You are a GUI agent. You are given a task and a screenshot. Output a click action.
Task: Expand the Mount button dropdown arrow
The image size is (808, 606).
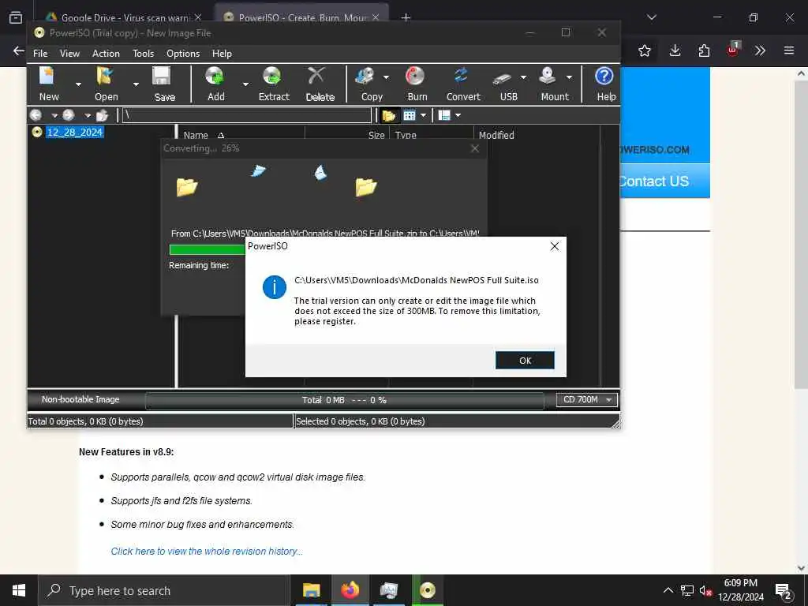[x=569, y=78]
